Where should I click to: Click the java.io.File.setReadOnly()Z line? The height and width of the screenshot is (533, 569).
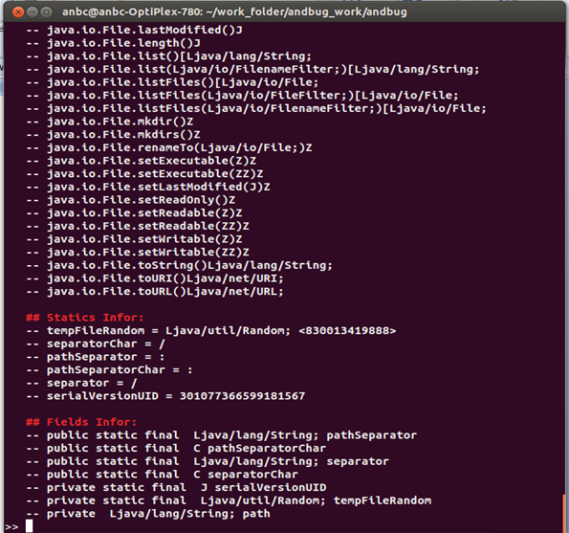pos(131,200)
